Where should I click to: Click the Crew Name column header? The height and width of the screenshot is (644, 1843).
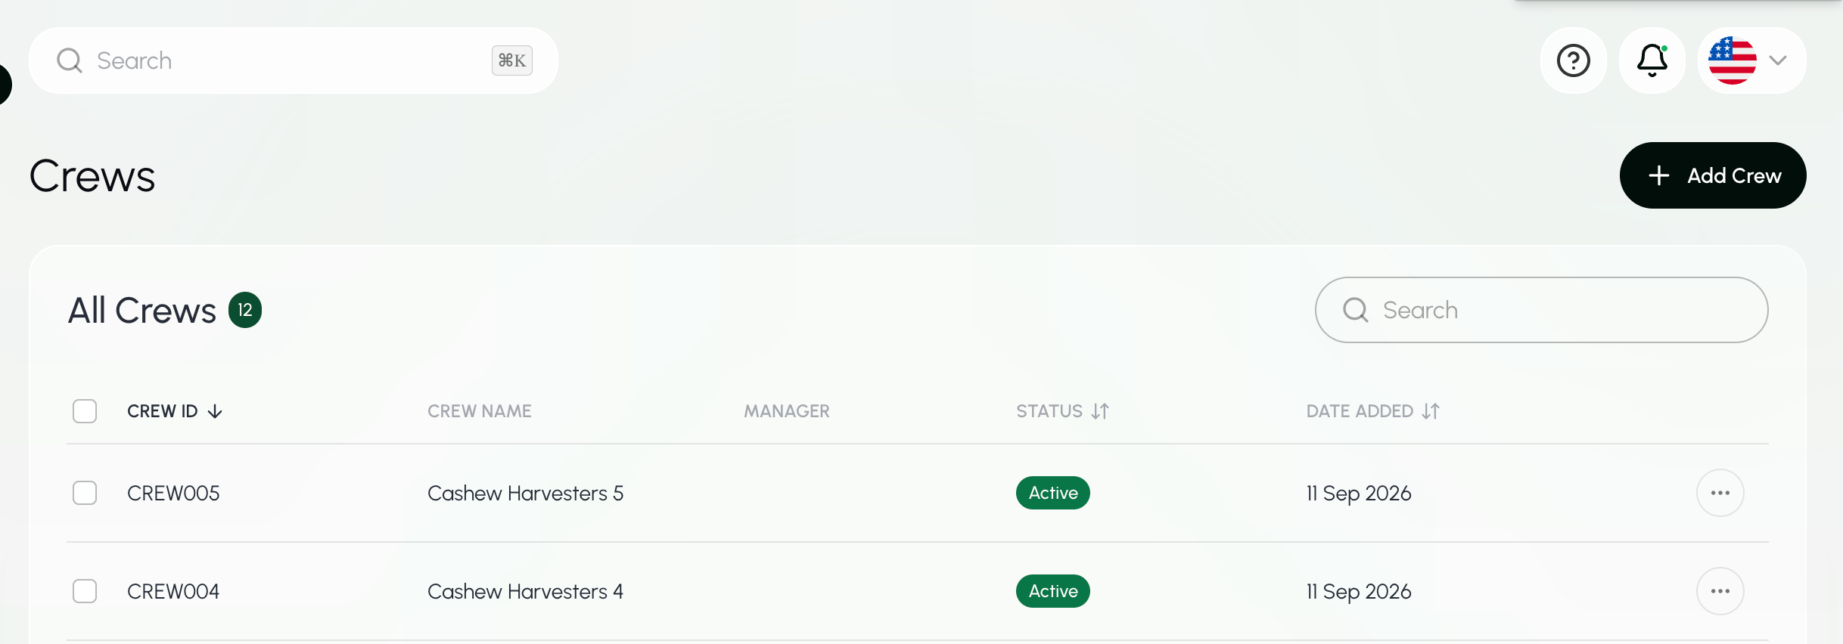point(480,411)
